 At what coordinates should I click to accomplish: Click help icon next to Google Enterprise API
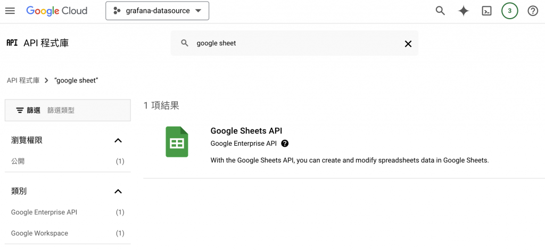pos(285,144)
